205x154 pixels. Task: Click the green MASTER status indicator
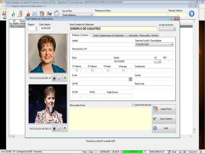point(133,152)
